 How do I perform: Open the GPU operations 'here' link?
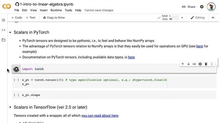(199, 46)
